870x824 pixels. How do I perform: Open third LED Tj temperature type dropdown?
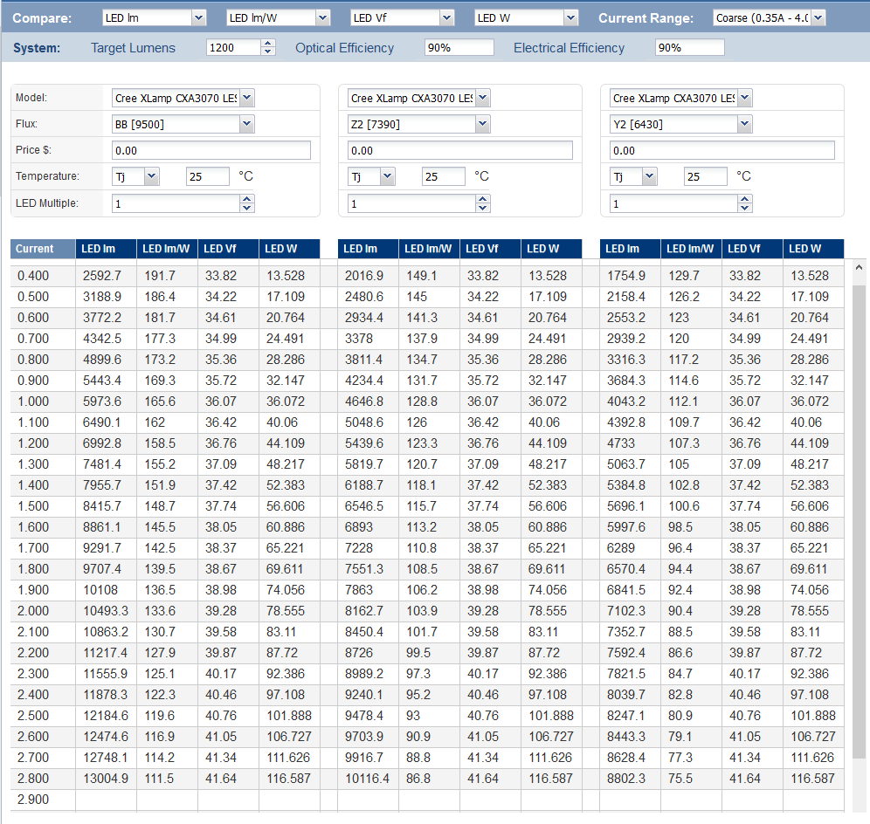[650, 177]
